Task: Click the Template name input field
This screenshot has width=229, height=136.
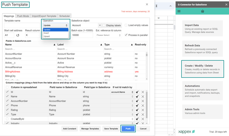Action: pyautogui.click(x=22, y=25)
